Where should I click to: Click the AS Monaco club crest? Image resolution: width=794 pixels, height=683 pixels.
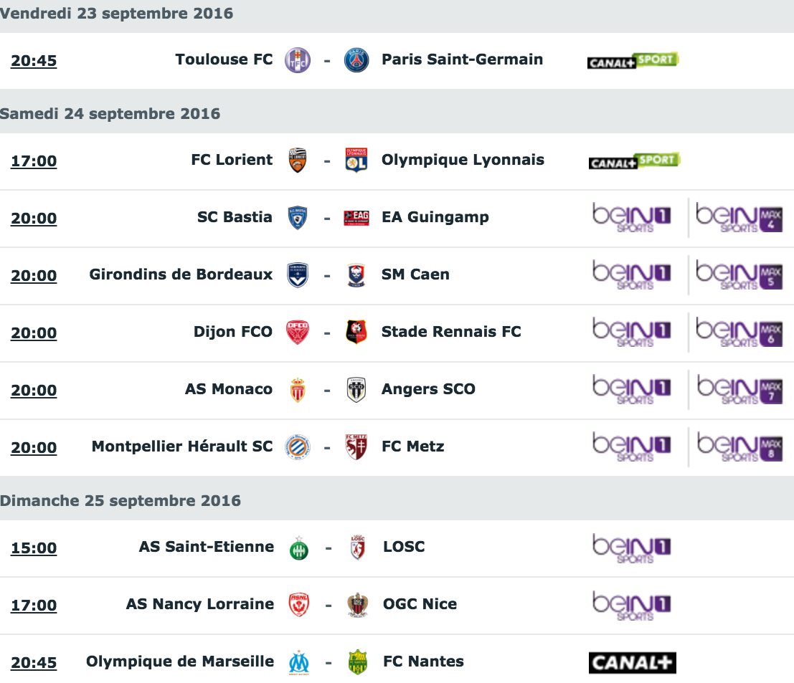pos(298,390)
